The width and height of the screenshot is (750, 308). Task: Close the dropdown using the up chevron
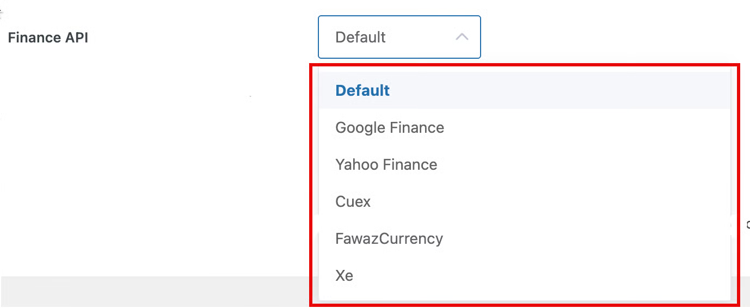(x=462, y=37)
